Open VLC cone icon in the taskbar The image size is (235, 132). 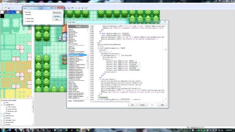click(72, 131)
